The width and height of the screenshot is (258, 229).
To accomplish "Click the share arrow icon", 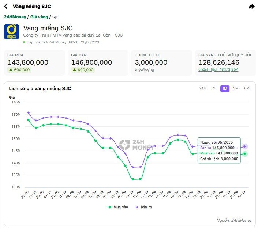I will click(x=251, y=7).
